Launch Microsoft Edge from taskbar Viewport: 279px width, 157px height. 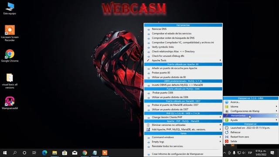point(44,153)
